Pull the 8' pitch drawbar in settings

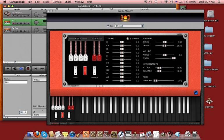(76, 58)
